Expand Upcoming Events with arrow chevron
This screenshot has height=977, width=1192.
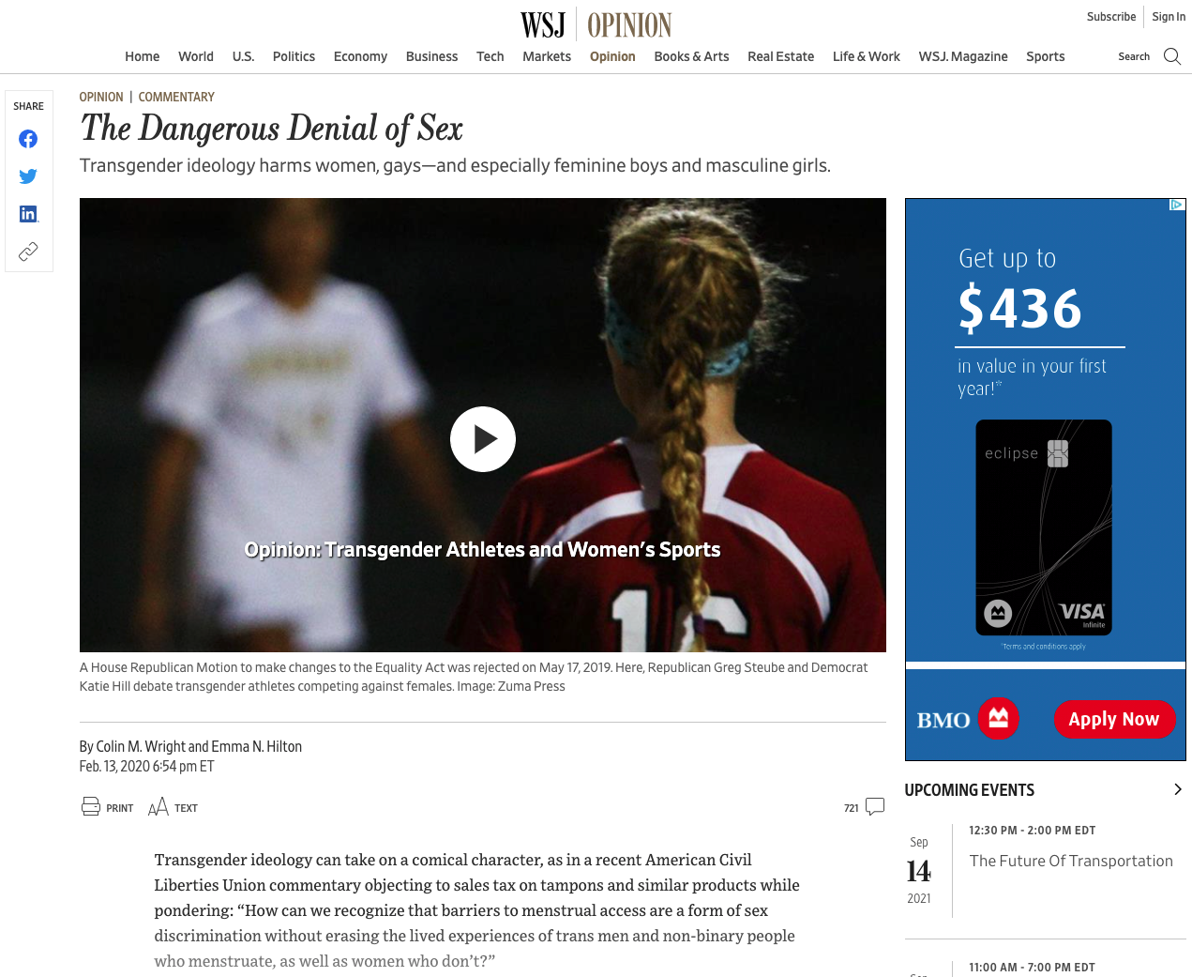click(1178, 789)
